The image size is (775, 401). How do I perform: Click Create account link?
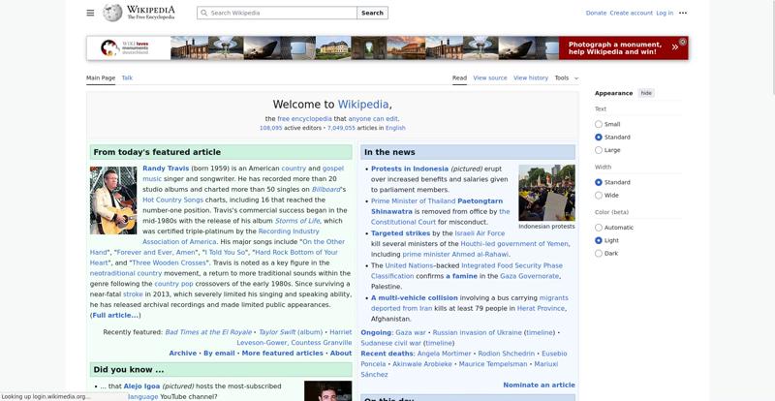click(632, 13)
